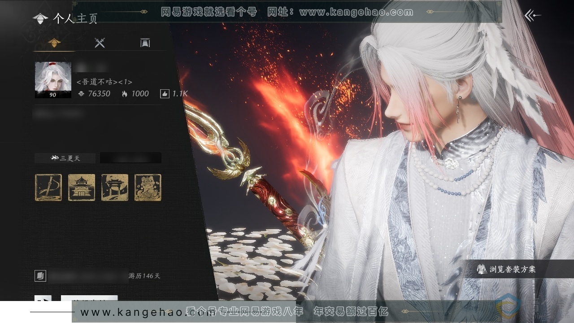The image size is (574, 323).
Task: Click the 游历146天 travel days text
Action: pyautogui.click(x=144, y=276)
